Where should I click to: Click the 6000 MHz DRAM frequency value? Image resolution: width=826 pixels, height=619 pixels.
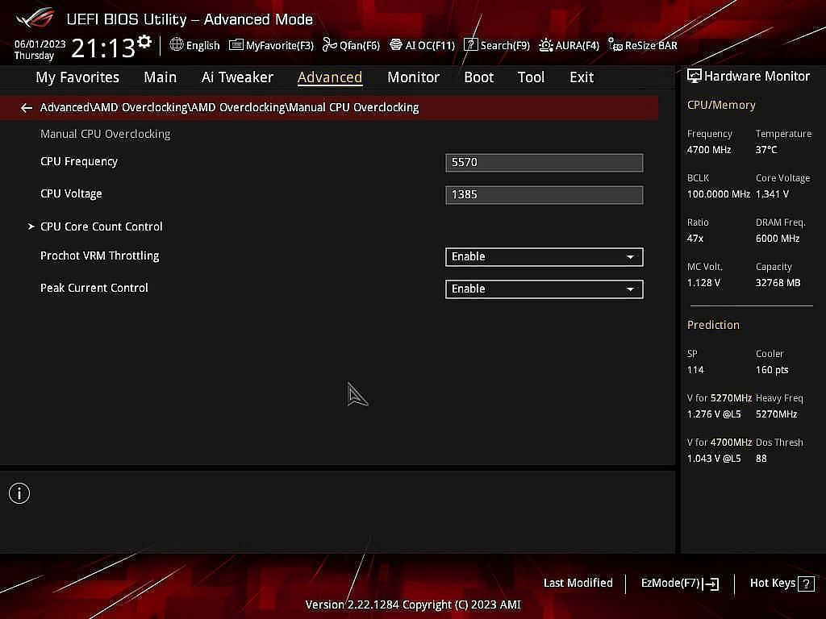pos(778,239)
